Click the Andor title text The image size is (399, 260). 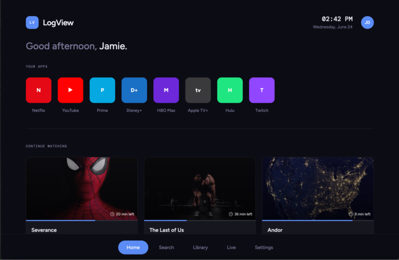click(x=275, y=230)
